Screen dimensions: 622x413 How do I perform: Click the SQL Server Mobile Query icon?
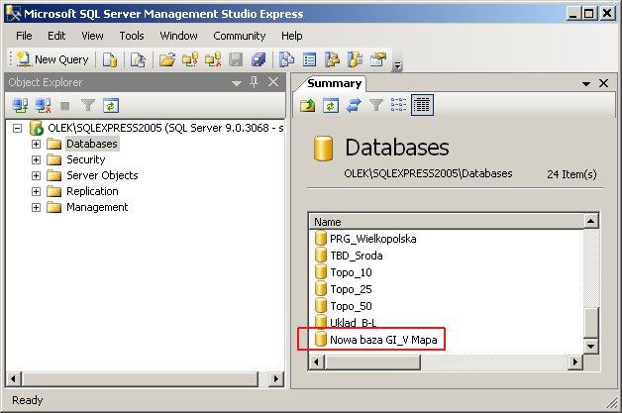138,59
